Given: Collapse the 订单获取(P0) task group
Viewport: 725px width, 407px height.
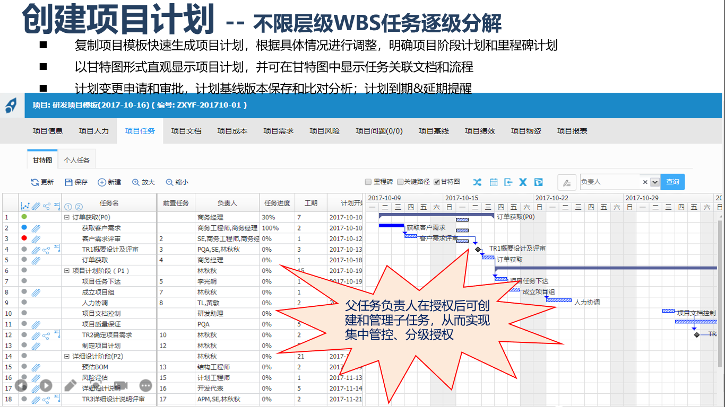Looking at the screenshot, I should point(67,217).
